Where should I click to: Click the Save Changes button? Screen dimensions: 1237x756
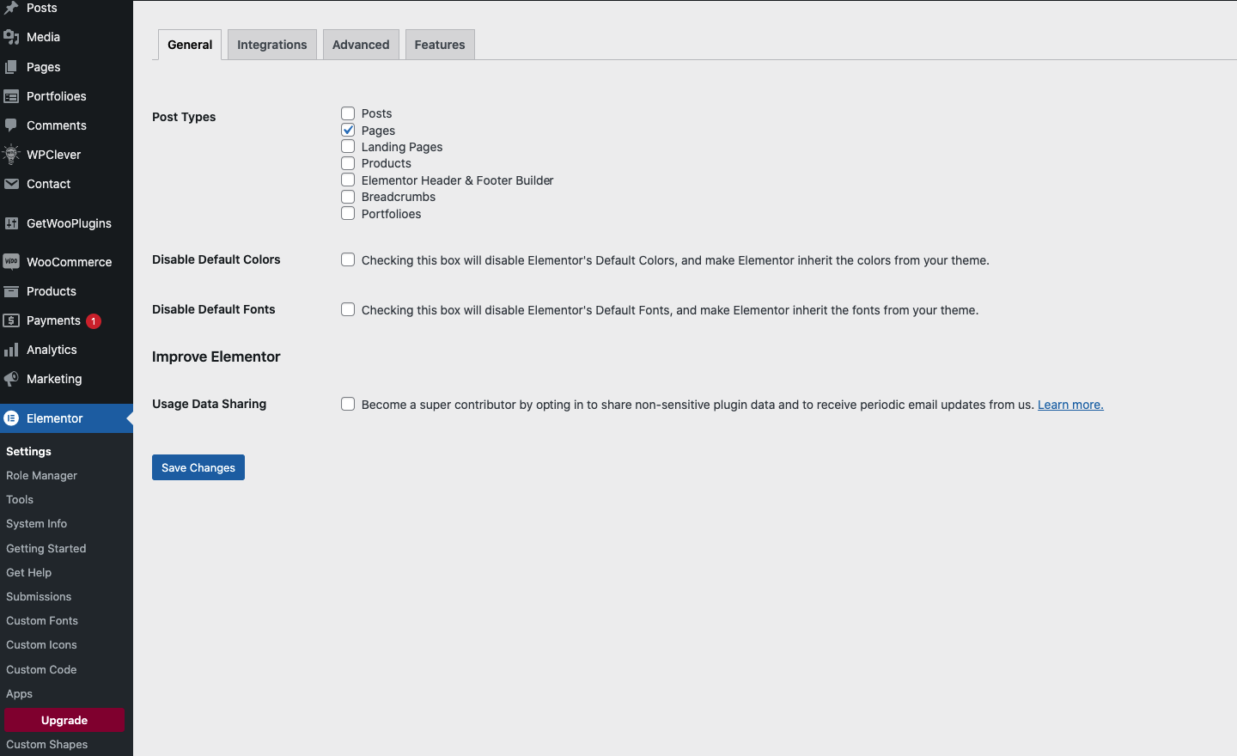tap(198, 467)
